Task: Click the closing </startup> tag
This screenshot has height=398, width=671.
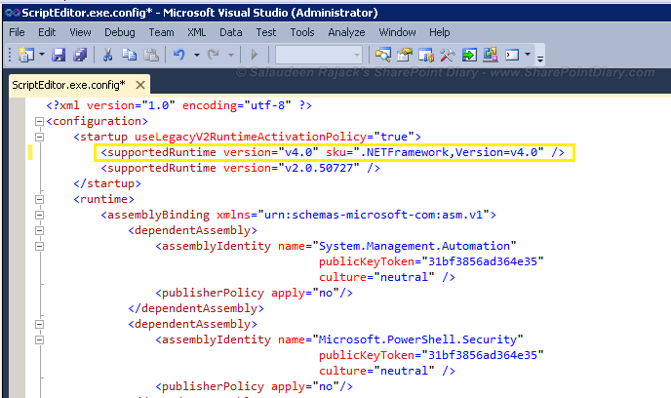Action: pos(107,183)
